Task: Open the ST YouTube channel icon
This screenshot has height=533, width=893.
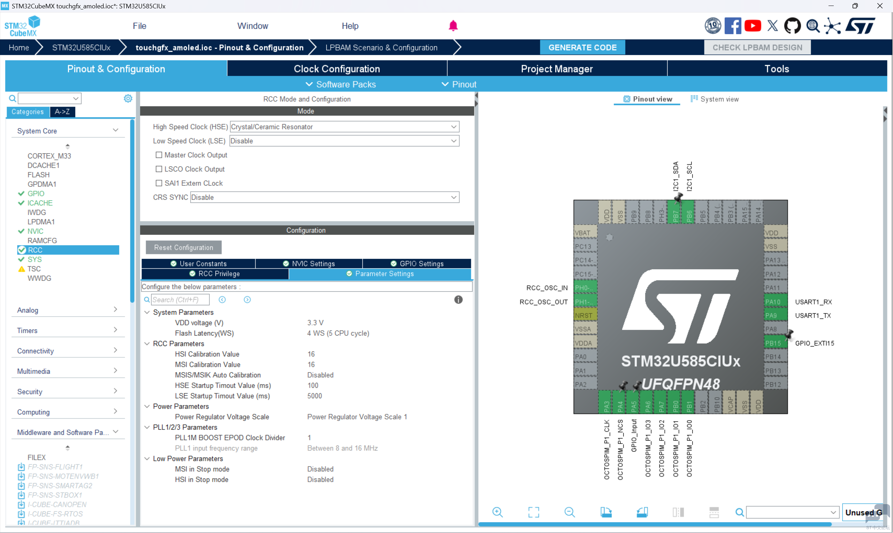Action: pyautogui.click(x=753, y=26)
